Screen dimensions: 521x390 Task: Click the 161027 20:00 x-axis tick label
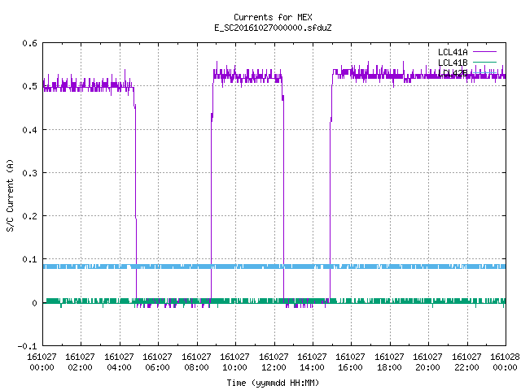[x=427, y=362]
